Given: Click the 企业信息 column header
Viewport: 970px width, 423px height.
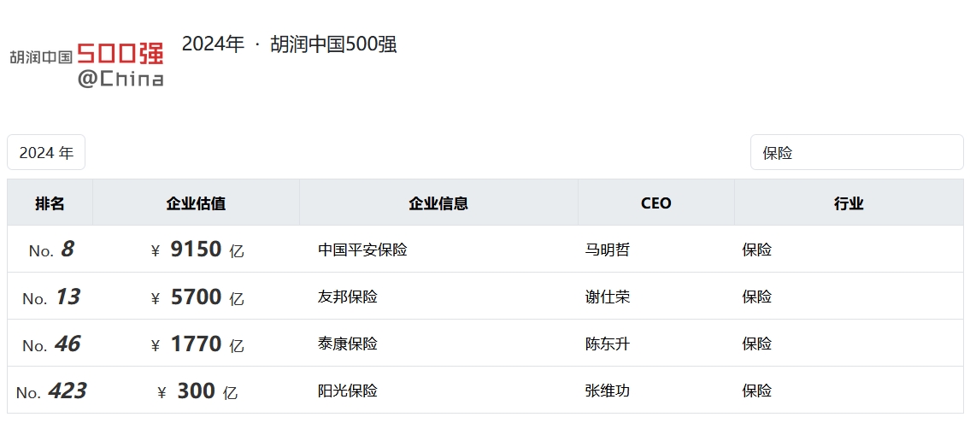Looking at the screenshot, I should (438, 203).
